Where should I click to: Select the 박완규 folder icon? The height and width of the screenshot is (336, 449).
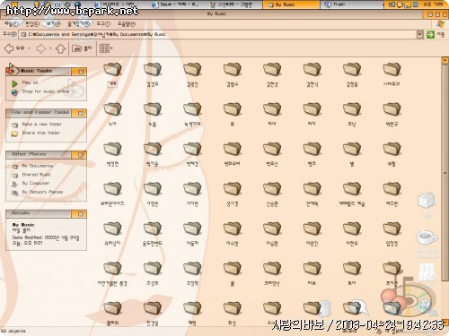(x=392, y=109)
